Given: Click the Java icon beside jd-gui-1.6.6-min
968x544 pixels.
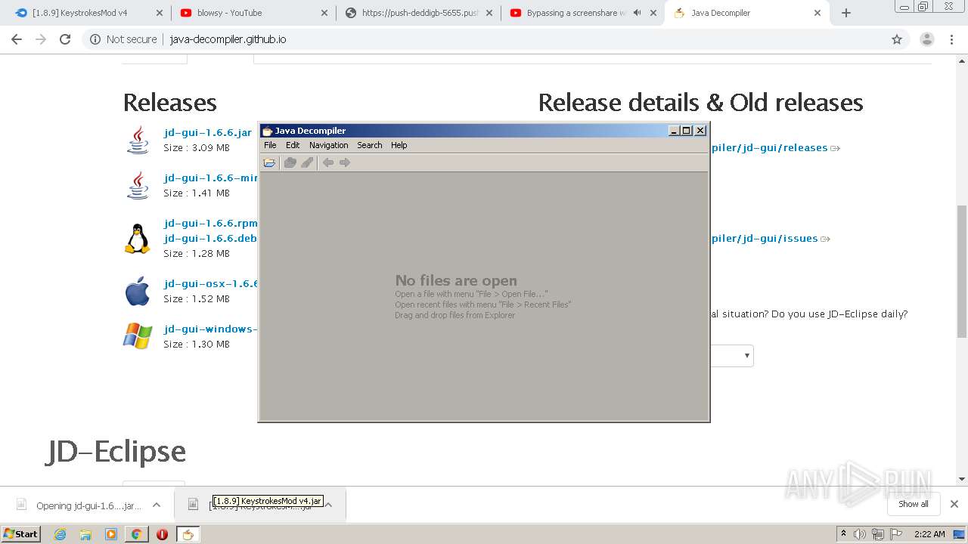Looking at the screenshot, I should [138, 185].
